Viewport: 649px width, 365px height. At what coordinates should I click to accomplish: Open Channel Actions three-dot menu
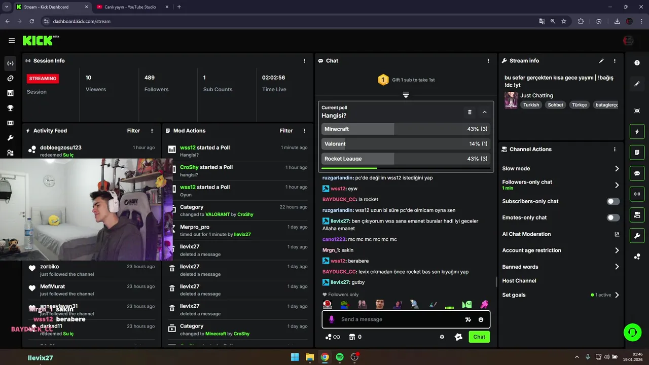pyautogui.click(x=615, y=150)
